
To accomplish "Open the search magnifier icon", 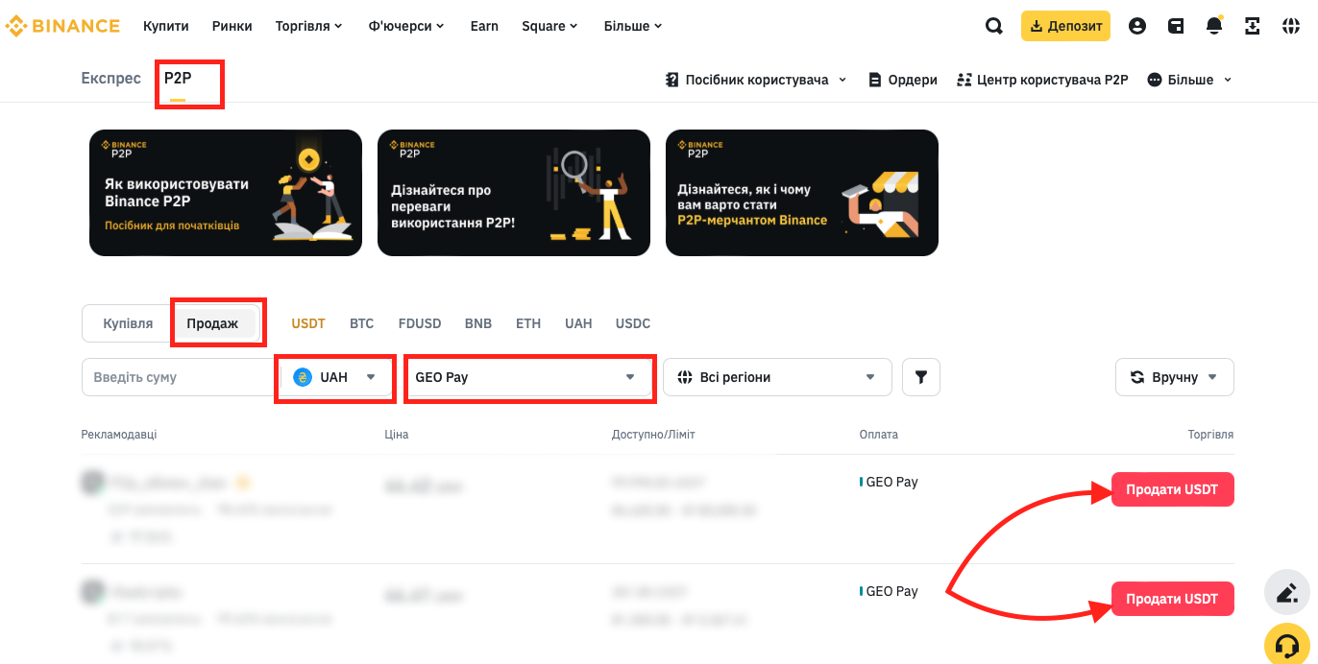I will (x=994, y=26).
